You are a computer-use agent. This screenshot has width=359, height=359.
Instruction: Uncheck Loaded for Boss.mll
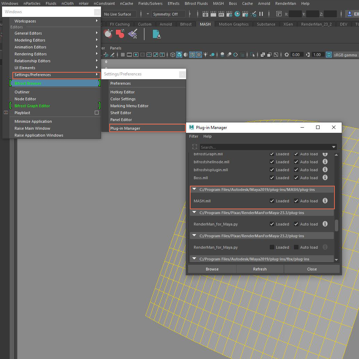(x=272, y=177)
